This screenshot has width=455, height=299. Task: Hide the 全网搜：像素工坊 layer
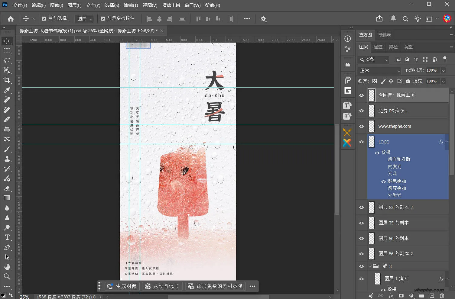coord(362,95)
